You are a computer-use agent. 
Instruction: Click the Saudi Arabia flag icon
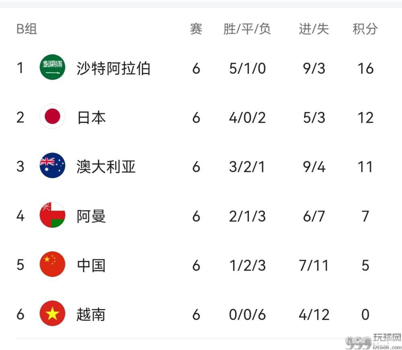tap(52, 67)
